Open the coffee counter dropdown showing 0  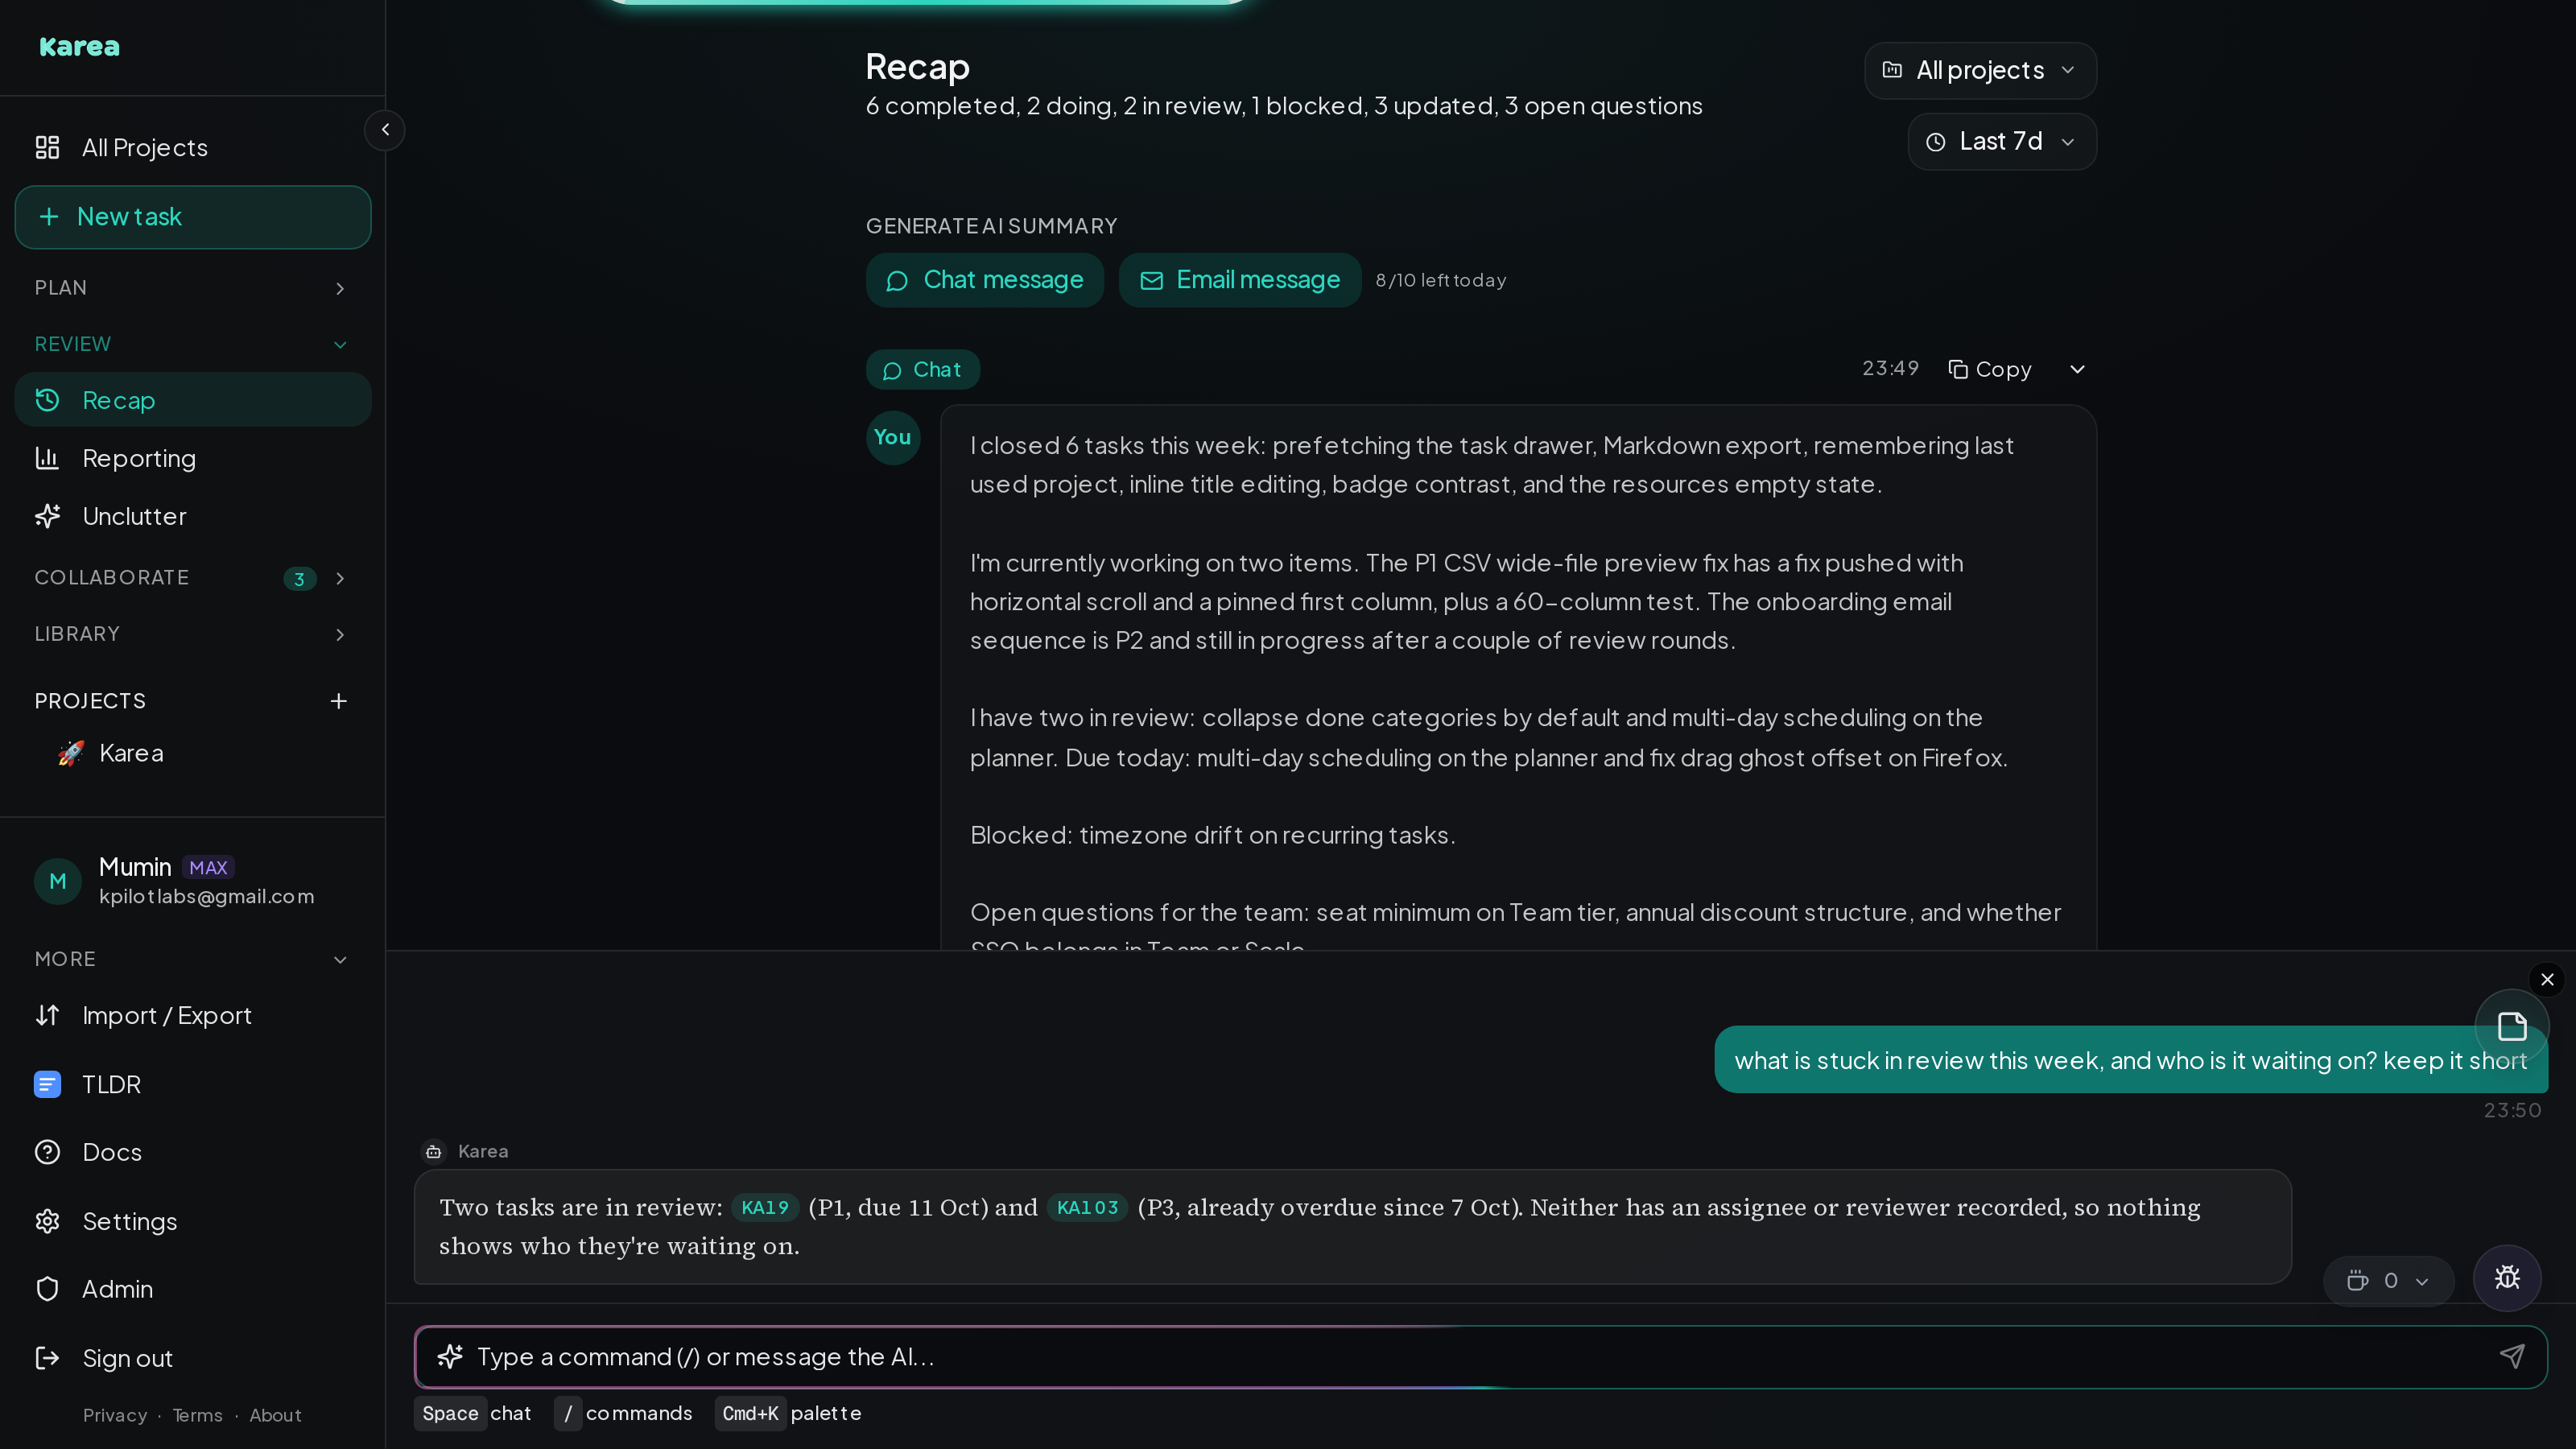(x=2388, y=1281)
